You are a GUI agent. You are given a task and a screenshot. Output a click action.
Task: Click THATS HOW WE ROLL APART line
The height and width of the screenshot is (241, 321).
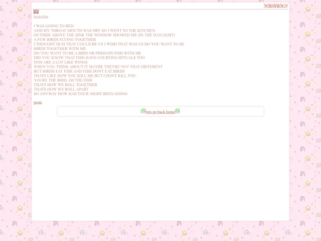[x=61, y=89]
